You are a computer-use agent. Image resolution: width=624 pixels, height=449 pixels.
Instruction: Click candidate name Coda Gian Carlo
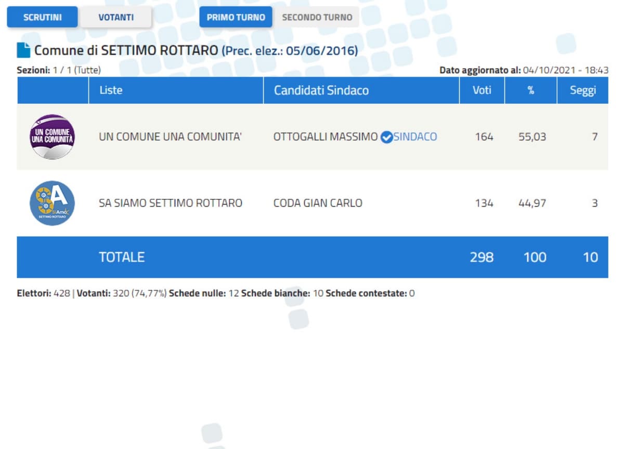point(318,203)
